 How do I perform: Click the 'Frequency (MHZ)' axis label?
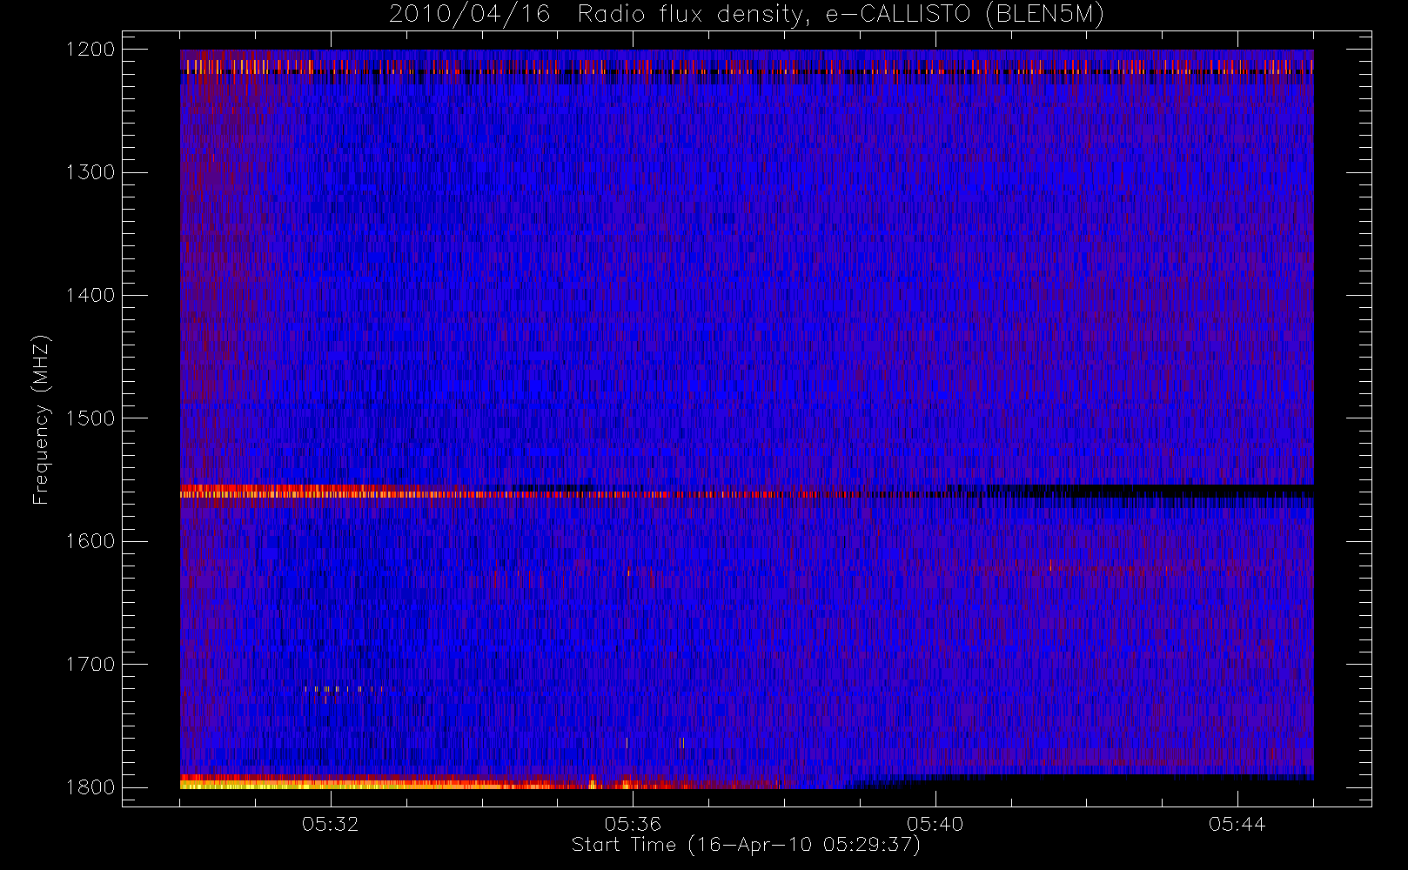click(x=41, y=419)
